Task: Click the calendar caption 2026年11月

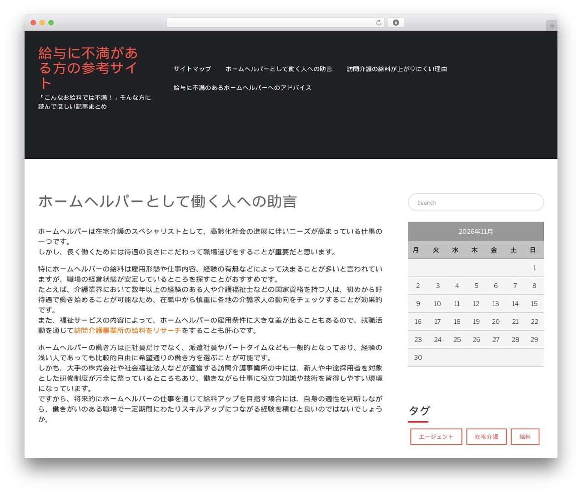Action: point(476,231)
